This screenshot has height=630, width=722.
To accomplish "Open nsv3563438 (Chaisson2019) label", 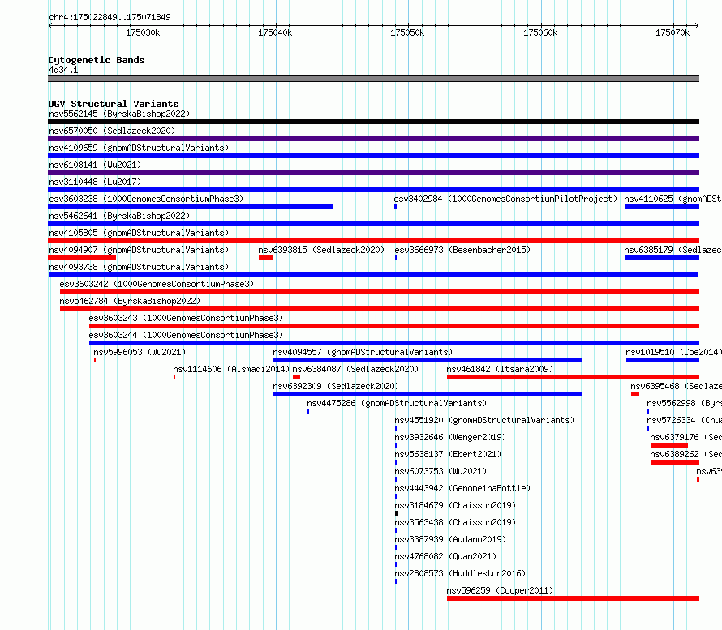I will 455,522.
